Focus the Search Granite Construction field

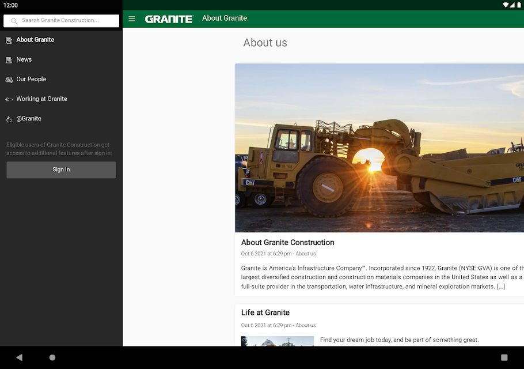(x=66, y=21)
